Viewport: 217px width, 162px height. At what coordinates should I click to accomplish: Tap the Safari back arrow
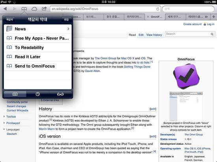coord(5,9)
